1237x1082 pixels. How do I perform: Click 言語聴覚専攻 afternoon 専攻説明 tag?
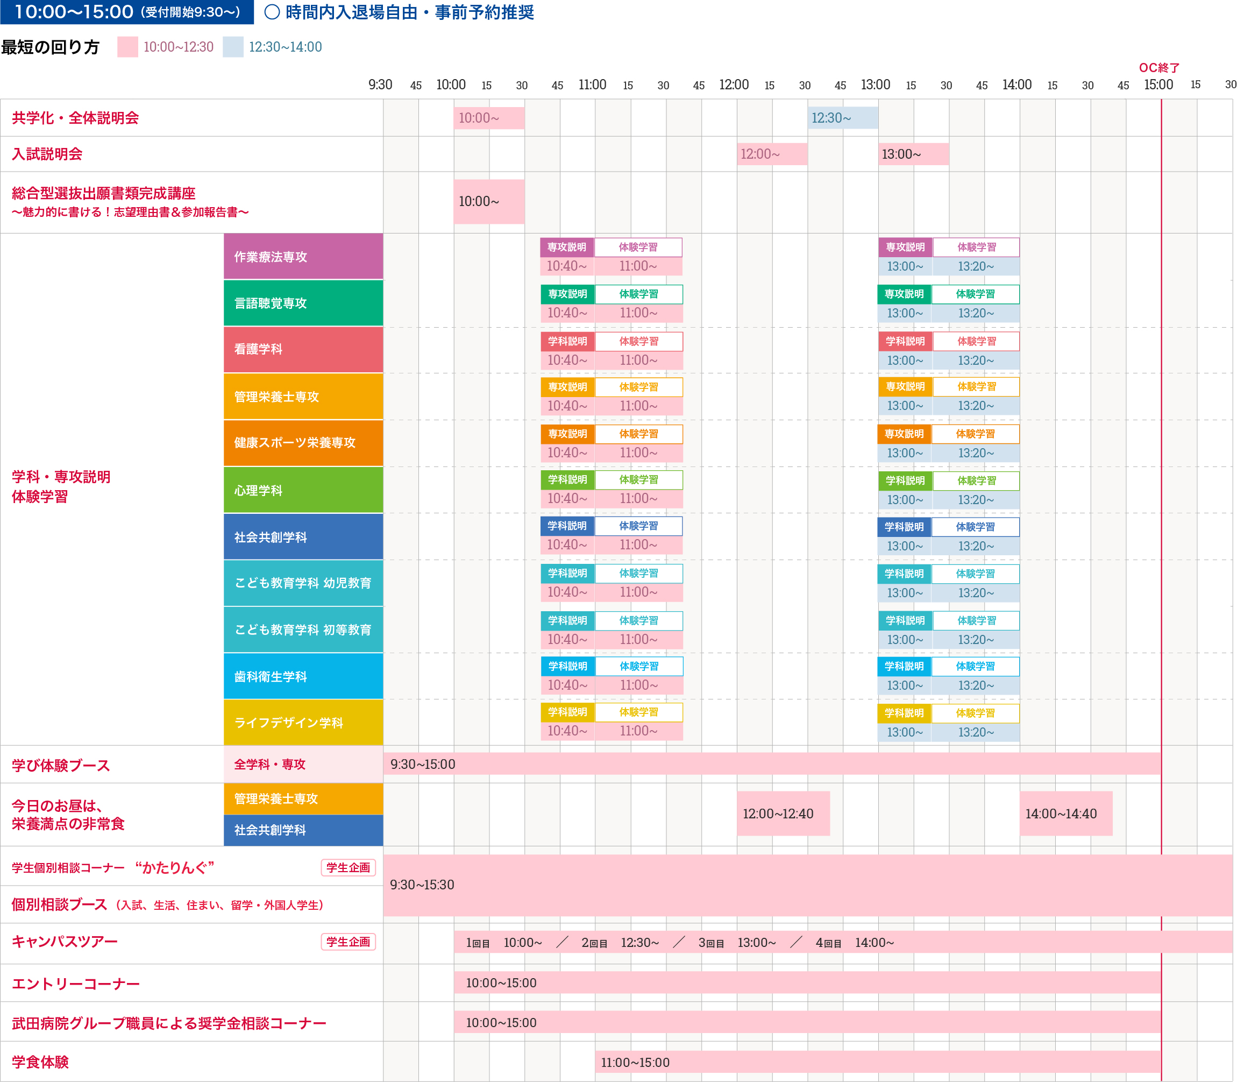click(x=904, y=294)
